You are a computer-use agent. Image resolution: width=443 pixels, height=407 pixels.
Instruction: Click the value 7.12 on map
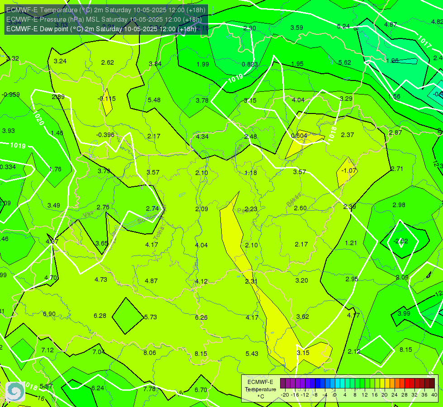coord(48,350)
